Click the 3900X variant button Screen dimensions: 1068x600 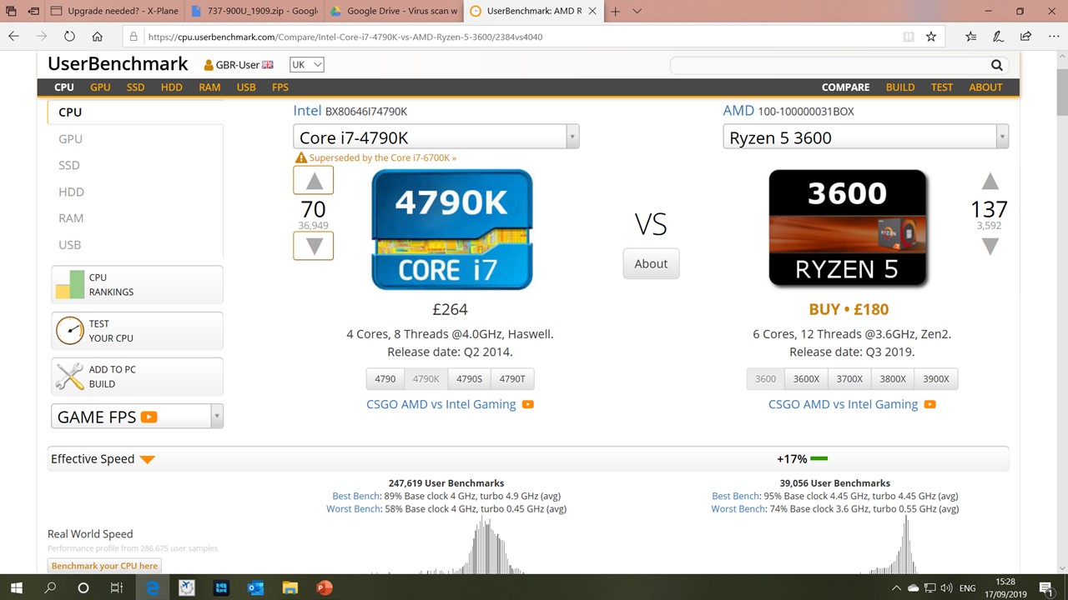pyautogui.click(x=936, y=378)
